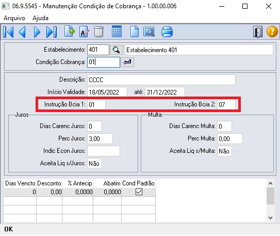
Task: Print using the printer icon
Action: (167, 32)
